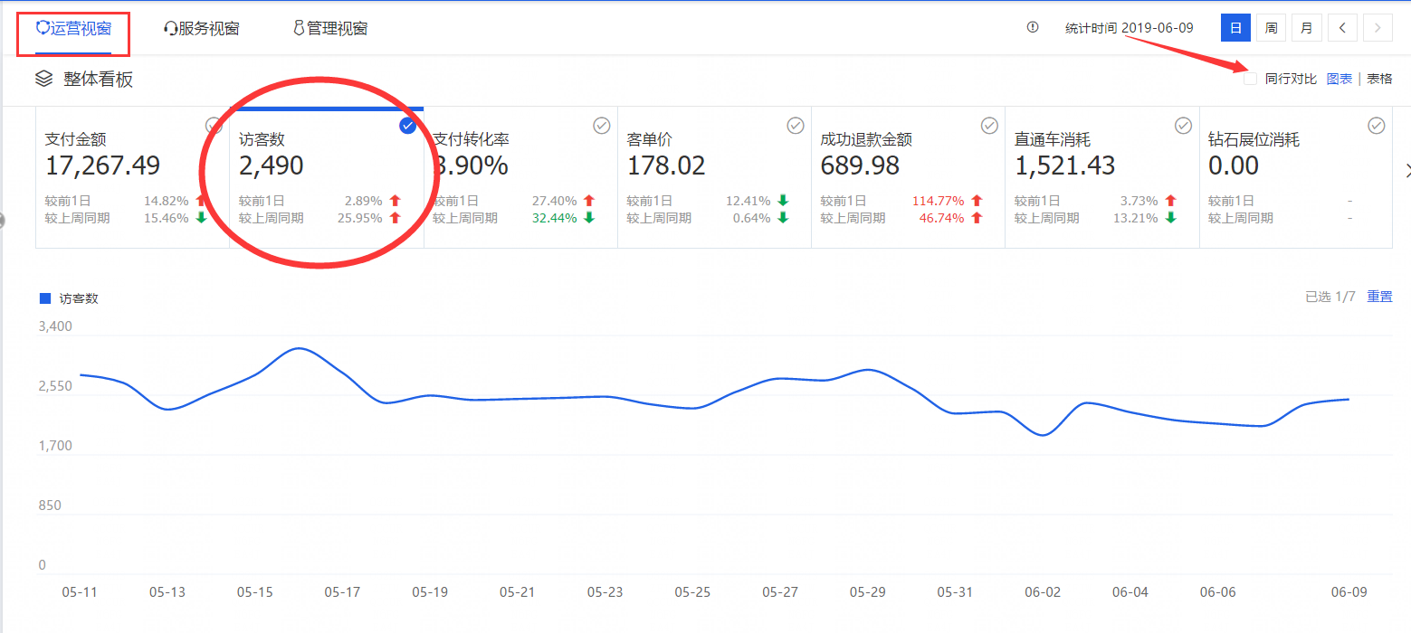
Task: Select the 钻石展位消耗 metric checkmark
Action: pyautogui.click(x=1377, y=126)
